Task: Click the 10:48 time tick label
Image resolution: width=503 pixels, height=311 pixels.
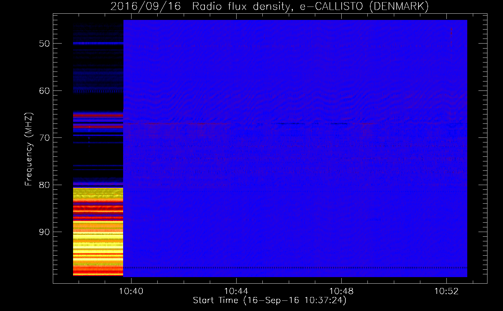Action: (x=341, y=291)
